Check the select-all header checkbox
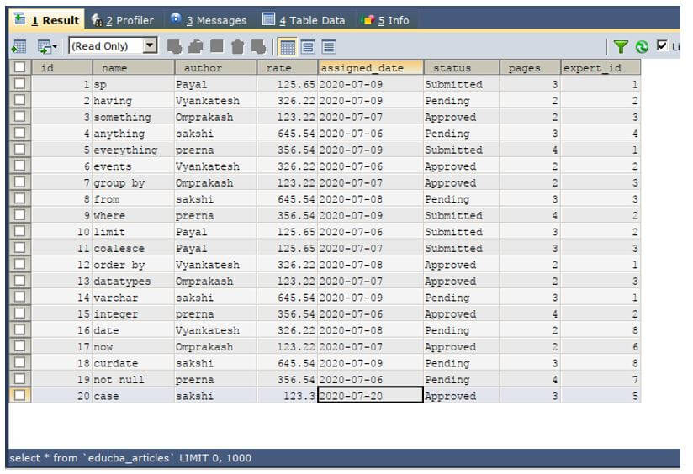The height and width of the screenshot is (474, 693). (x=19, y=67)
